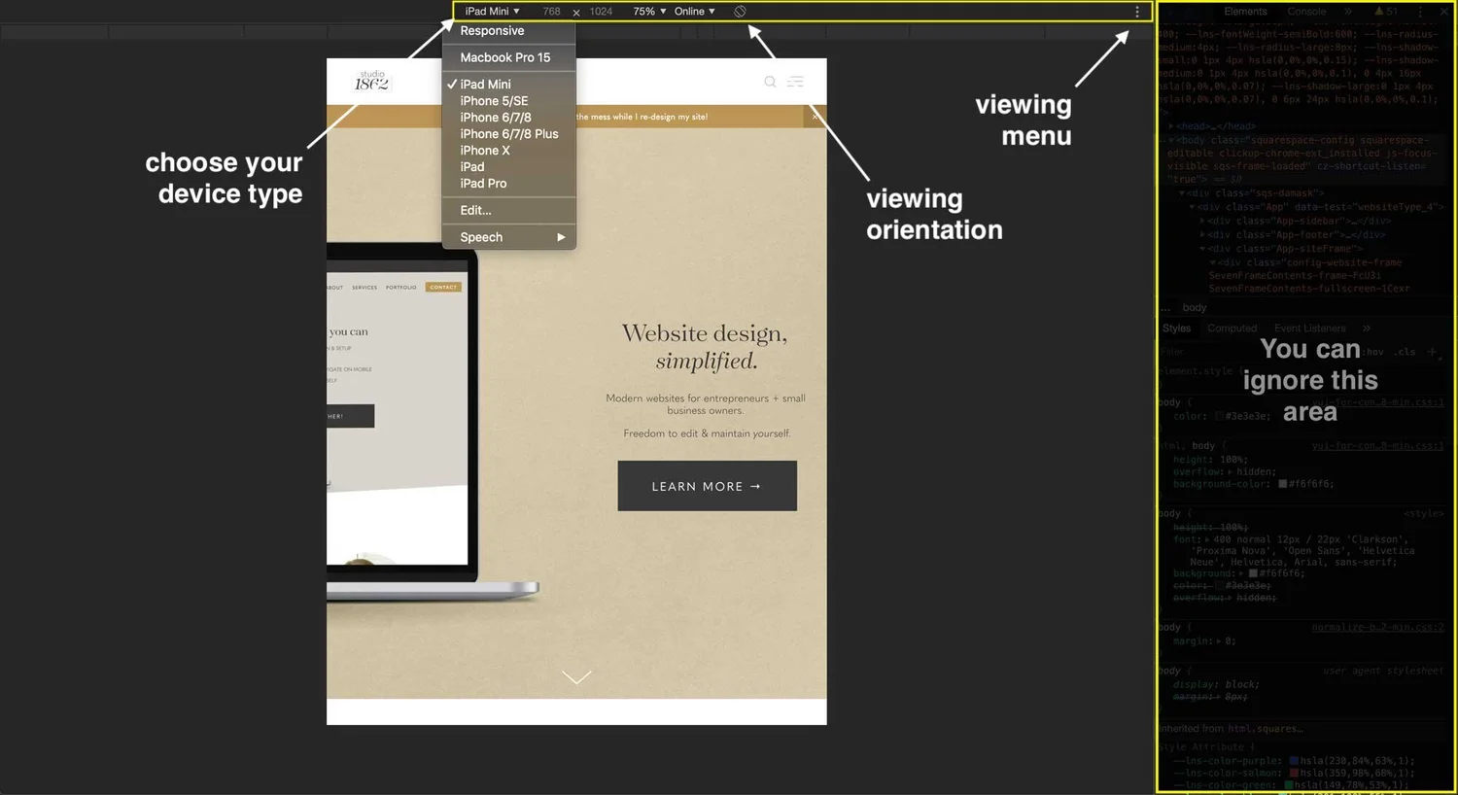Image resolution: width=1458 pixels, height=795 pixels.
Task: Click the search icon on the webpage
Action: tap(770, 82)
